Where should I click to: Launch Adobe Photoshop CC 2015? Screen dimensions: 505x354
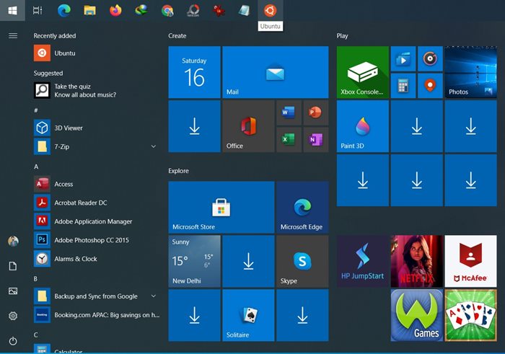(97, 240)
